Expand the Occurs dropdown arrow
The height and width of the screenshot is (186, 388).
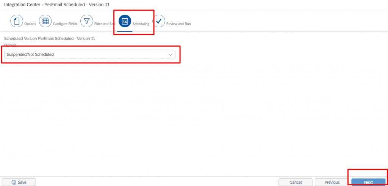click(x=170, y=55)
